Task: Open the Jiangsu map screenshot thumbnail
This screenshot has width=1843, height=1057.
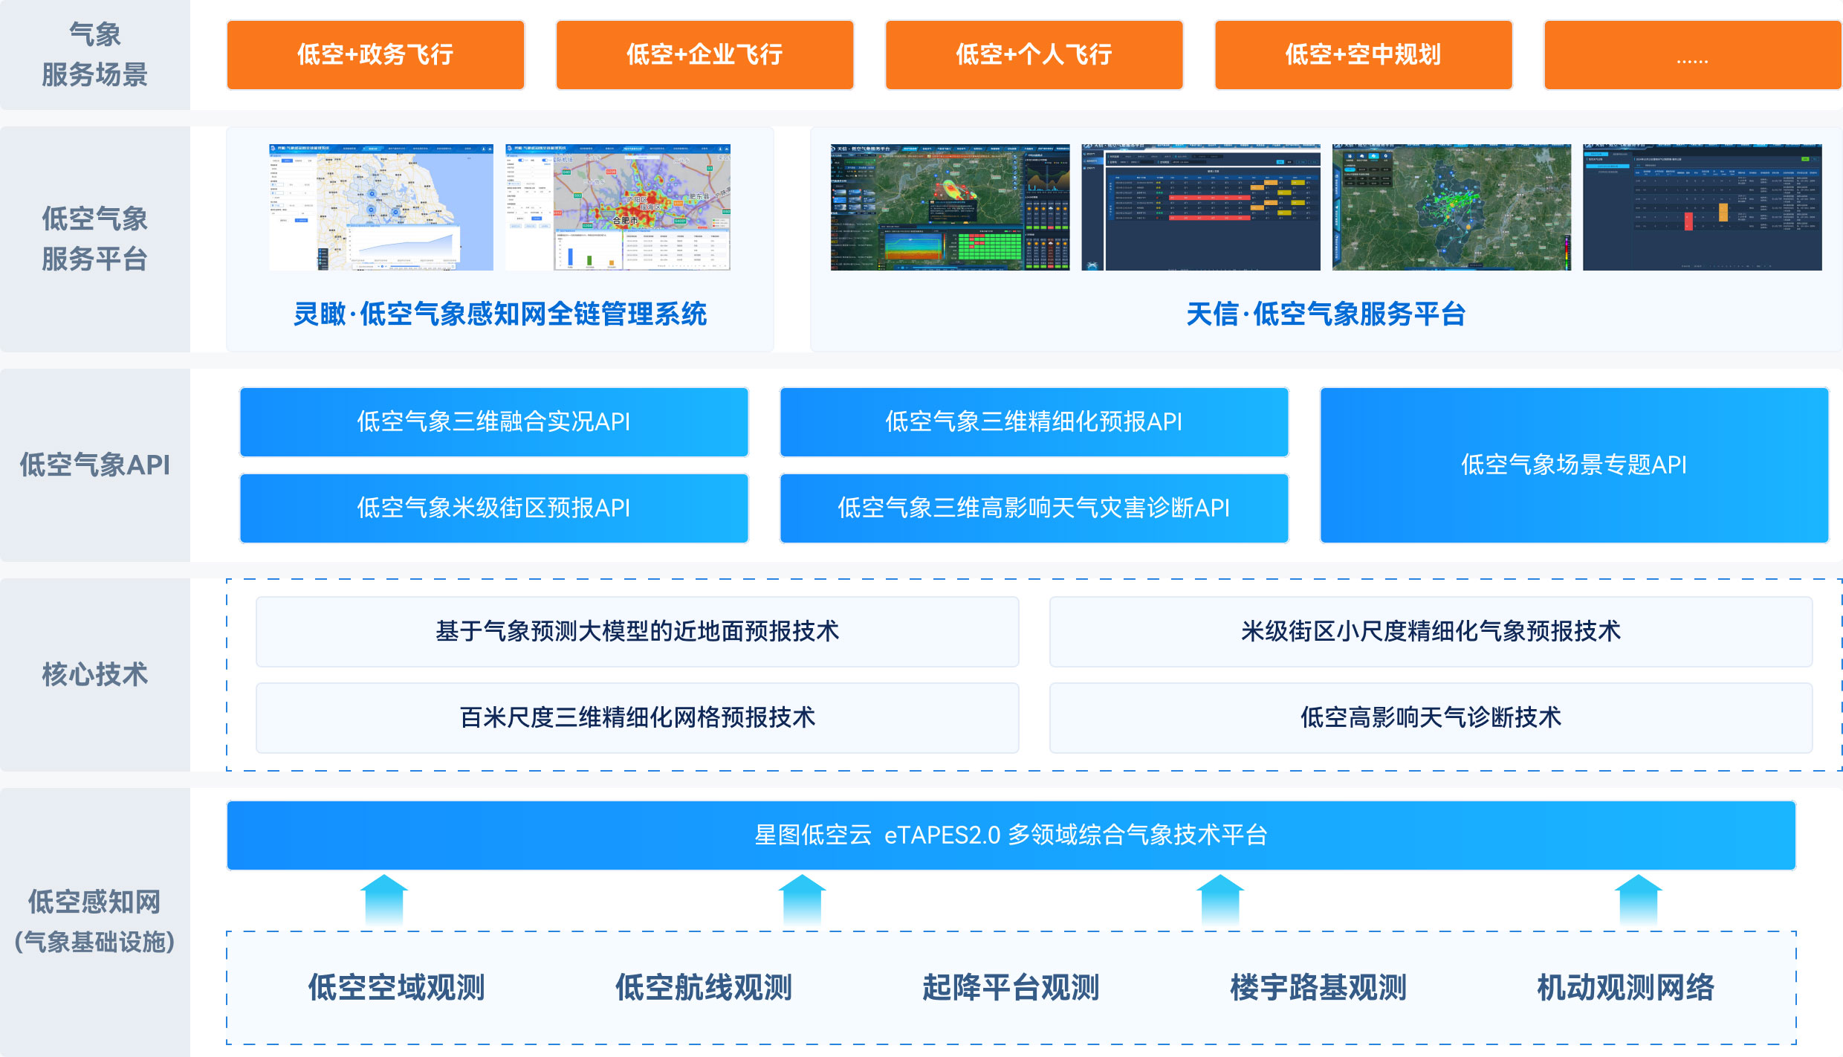Action: coord(381,207)
